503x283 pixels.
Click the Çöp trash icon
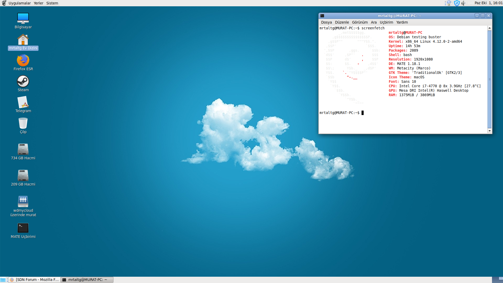tap(23, 123)
